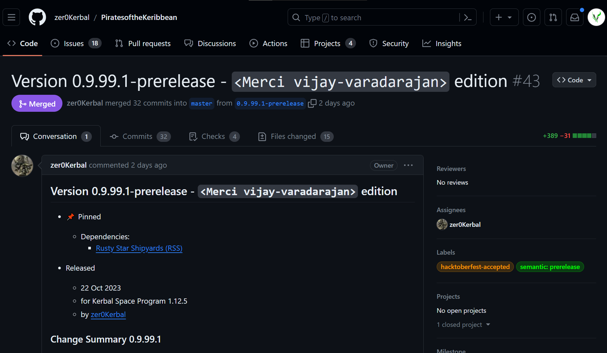Open Rusty Star Shipyards (RSS) link
This screenshot has height=353, width=607.
(139, 248)
